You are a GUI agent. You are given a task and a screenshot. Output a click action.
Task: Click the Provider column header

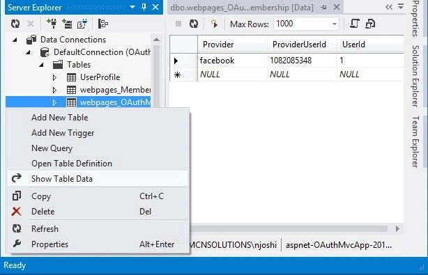pyautogui.click(x=232, y=44)
